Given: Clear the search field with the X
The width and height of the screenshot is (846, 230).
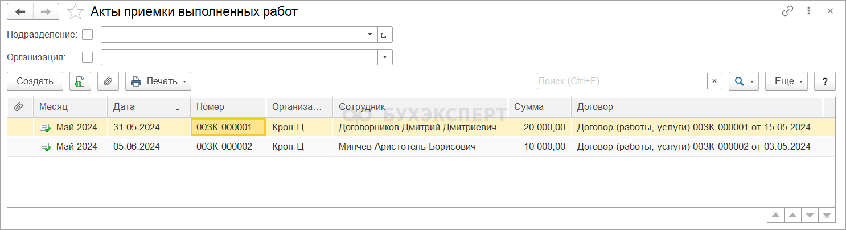Looking at the screenshot, I should click(x=715, y=81).
